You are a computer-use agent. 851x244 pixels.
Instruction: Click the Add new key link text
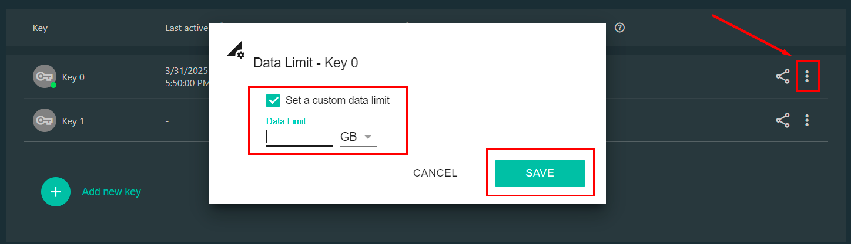pyautogui.click(x=111, y=192)
